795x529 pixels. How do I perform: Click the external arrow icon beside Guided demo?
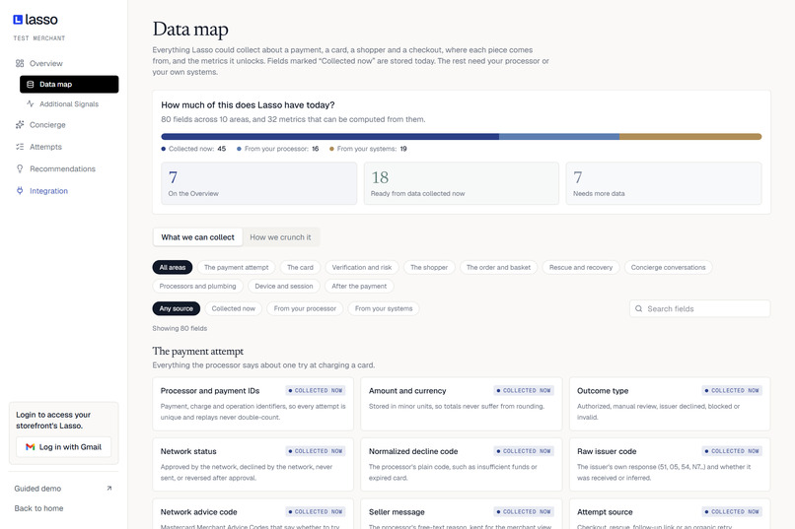pyautogui.click(x=109, y=489)
